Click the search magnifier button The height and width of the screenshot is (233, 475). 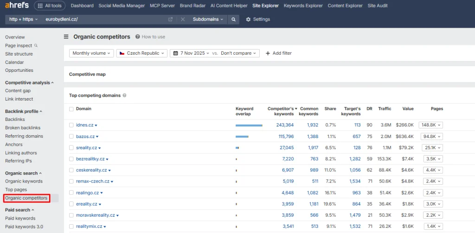233,19
